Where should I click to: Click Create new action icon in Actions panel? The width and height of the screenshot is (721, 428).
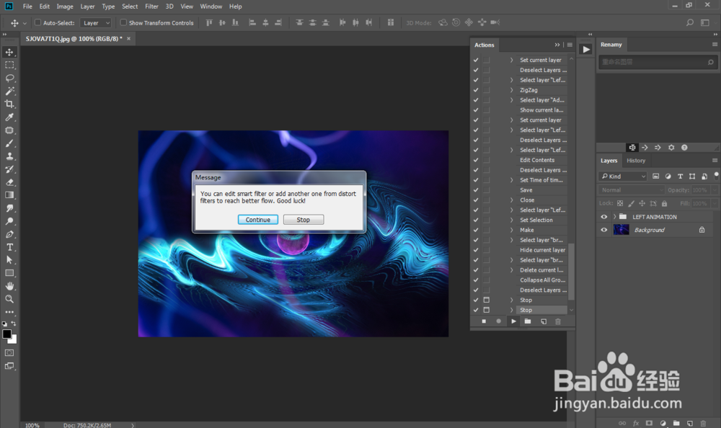pyautogui.click(x=544, y=321)
